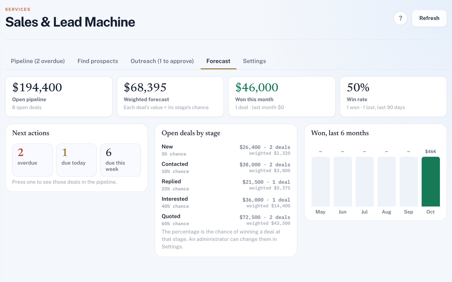Click the New stage row label

point(167,147)
